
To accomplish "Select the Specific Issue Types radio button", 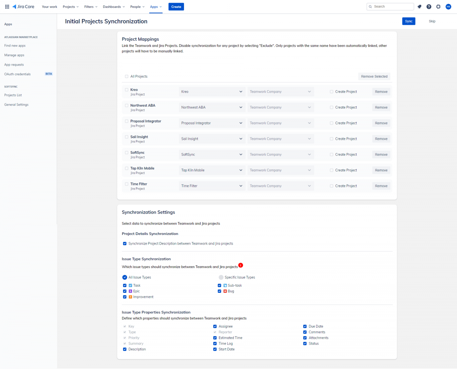I will click(221, 277).
